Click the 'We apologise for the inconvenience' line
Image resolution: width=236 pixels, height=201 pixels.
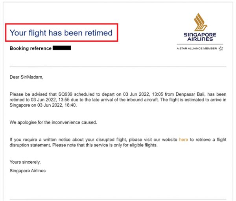(x=53, y=122)
